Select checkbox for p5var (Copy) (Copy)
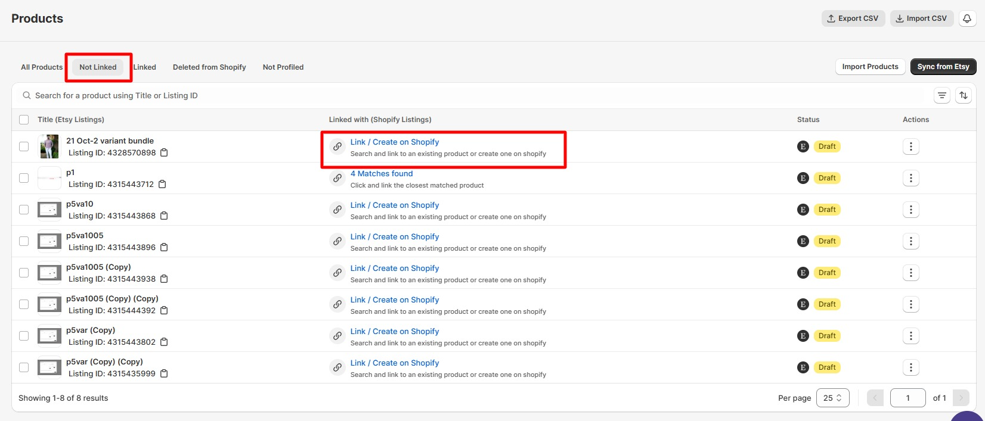Image resolution: width=985 pixels, height=421 pixels. pyautogui.click(x=24, y=367)
